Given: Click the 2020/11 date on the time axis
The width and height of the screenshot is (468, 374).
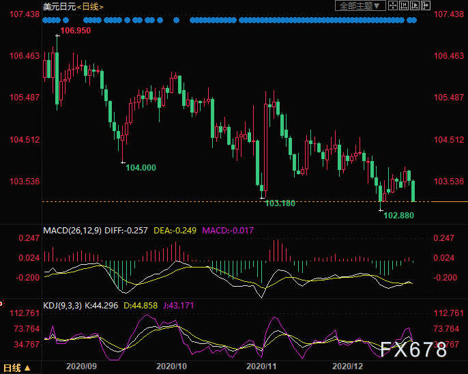Looking at the screenshot, I should click(260, 366).
